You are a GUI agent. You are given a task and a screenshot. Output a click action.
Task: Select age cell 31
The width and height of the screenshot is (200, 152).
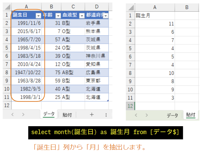[51, 23]
